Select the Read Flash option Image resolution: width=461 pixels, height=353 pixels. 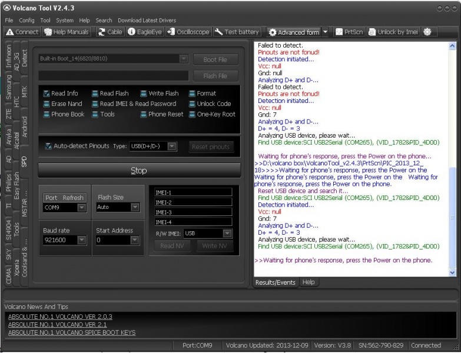(95, 94)
